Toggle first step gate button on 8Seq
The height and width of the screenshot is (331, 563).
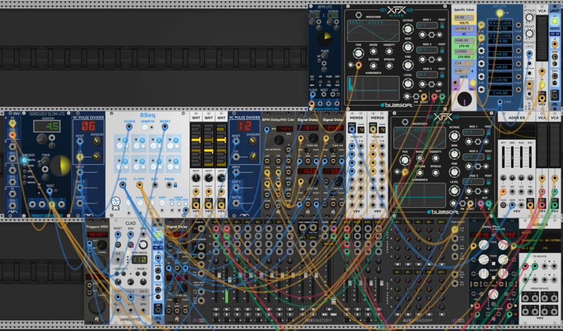point(125,140)
